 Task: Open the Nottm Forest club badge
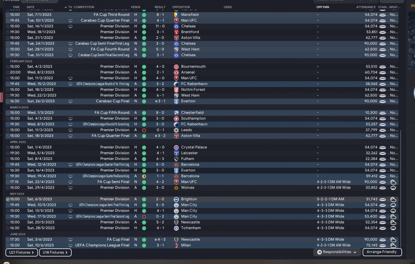tap(176, 90)
